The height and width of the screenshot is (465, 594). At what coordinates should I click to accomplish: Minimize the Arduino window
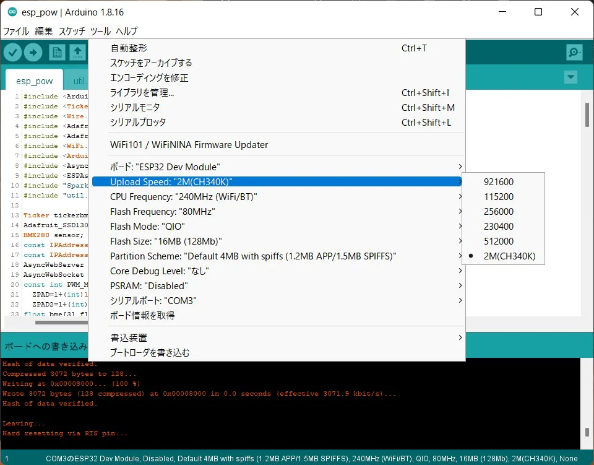(502, 12)
